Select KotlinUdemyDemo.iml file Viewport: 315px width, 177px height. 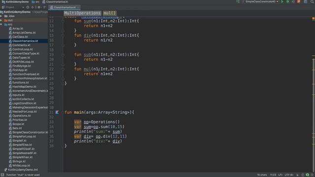(x=23, y=170)
